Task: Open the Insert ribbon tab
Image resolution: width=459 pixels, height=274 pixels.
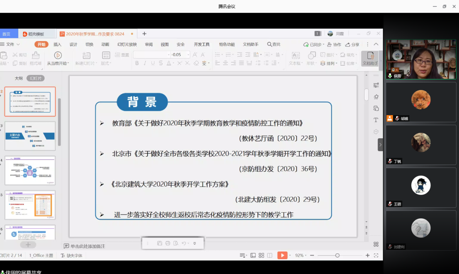Action: click(58, 44)
